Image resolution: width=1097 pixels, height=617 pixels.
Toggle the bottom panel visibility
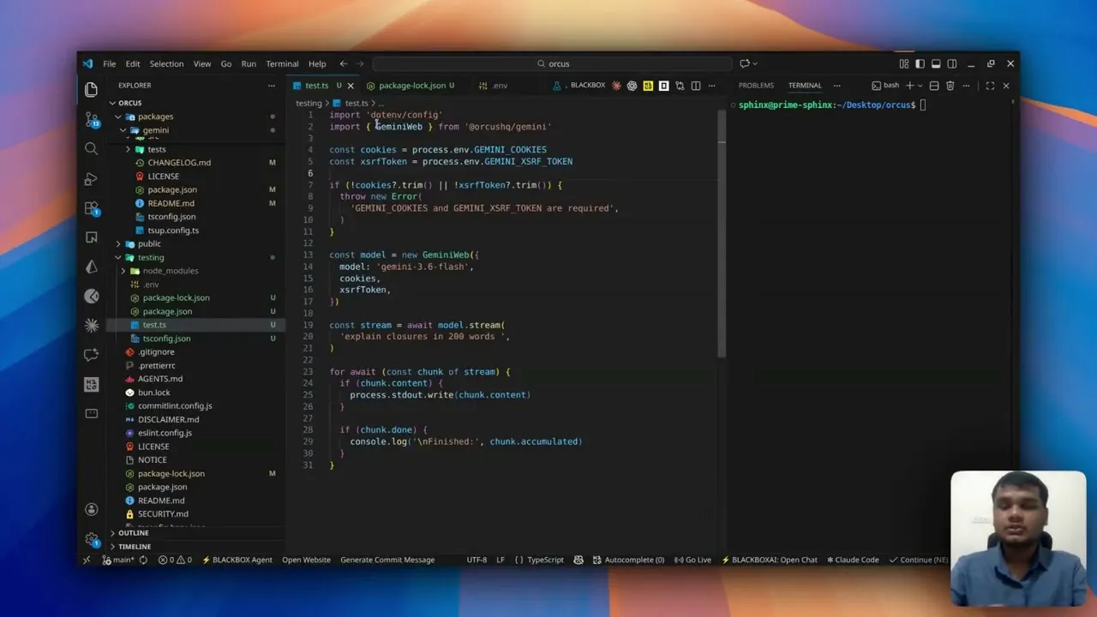tap(936, 63)
